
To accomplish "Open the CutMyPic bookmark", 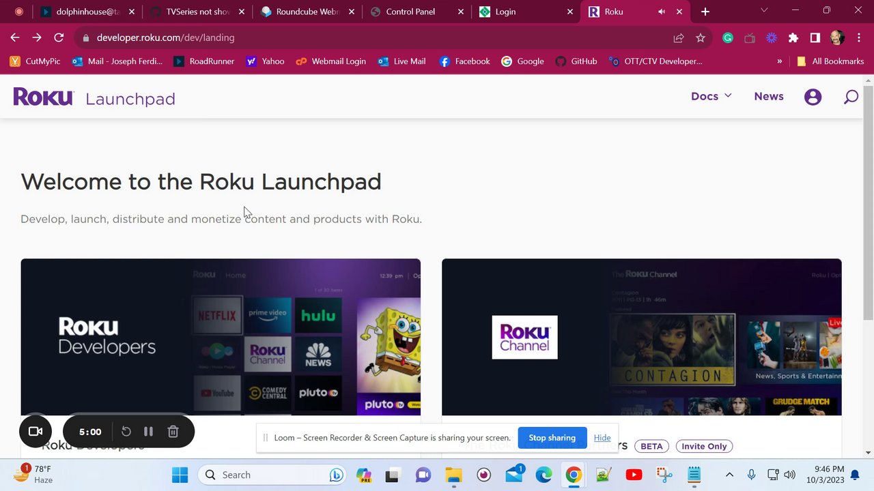I will pos(35,61).
